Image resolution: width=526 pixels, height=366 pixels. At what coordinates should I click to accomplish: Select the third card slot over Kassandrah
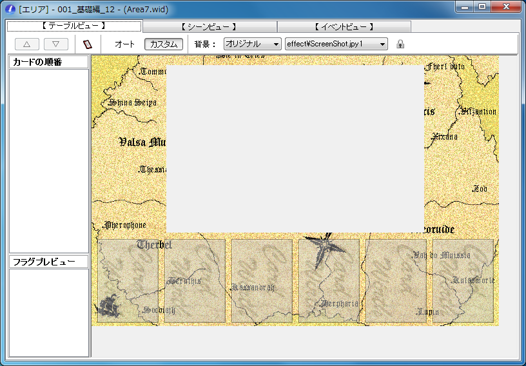pos(262,281)
